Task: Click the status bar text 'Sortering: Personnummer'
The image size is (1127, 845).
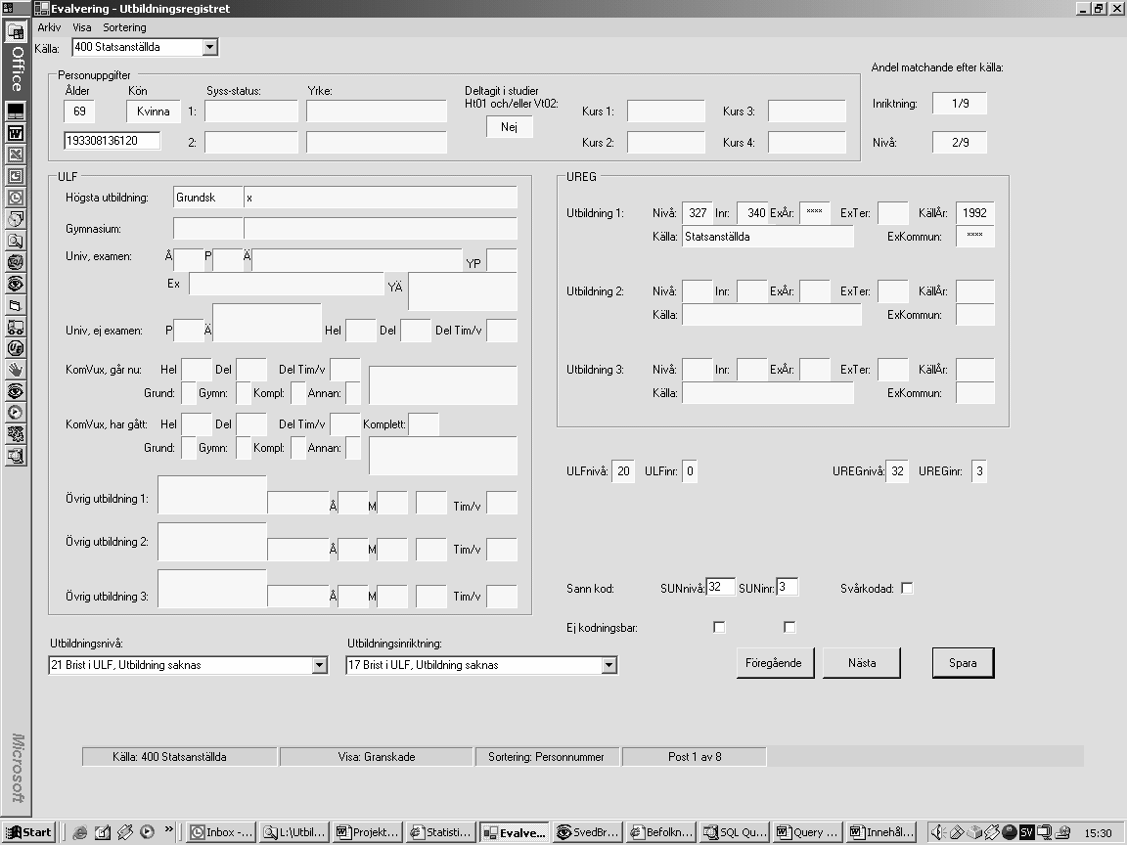Action: (x=546, y=757)
